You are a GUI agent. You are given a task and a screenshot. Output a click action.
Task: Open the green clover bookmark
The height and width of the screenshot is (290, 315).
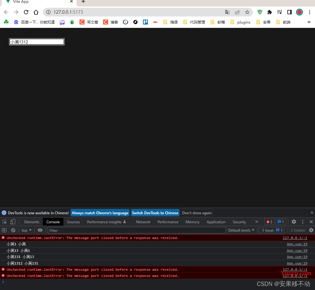pos(6,22)
